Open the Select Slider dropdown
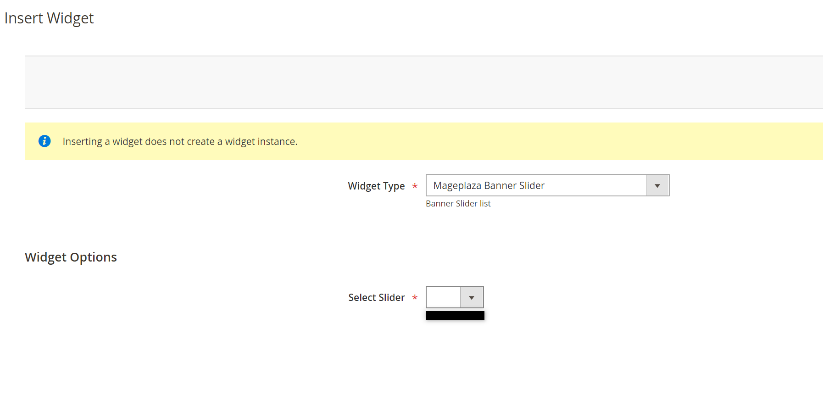This screenshot has width=823, height=418. point(455,297)
